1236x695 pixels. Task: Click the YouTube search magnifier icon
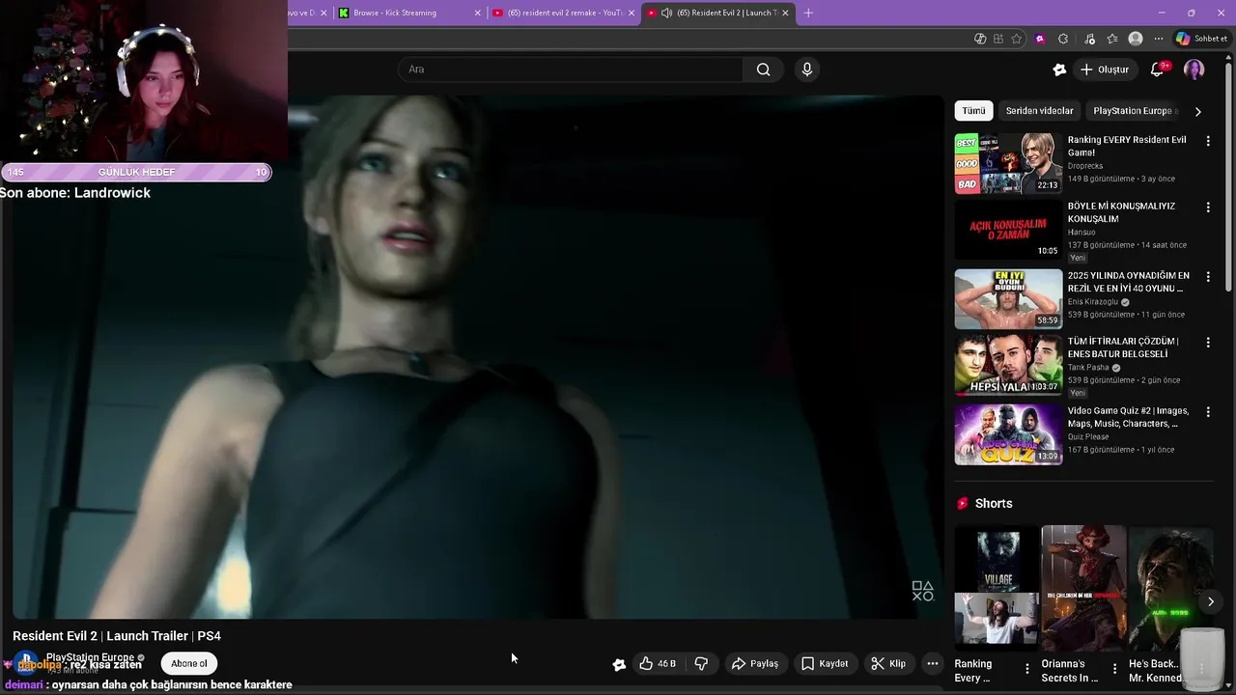click(x=764, y=69)
